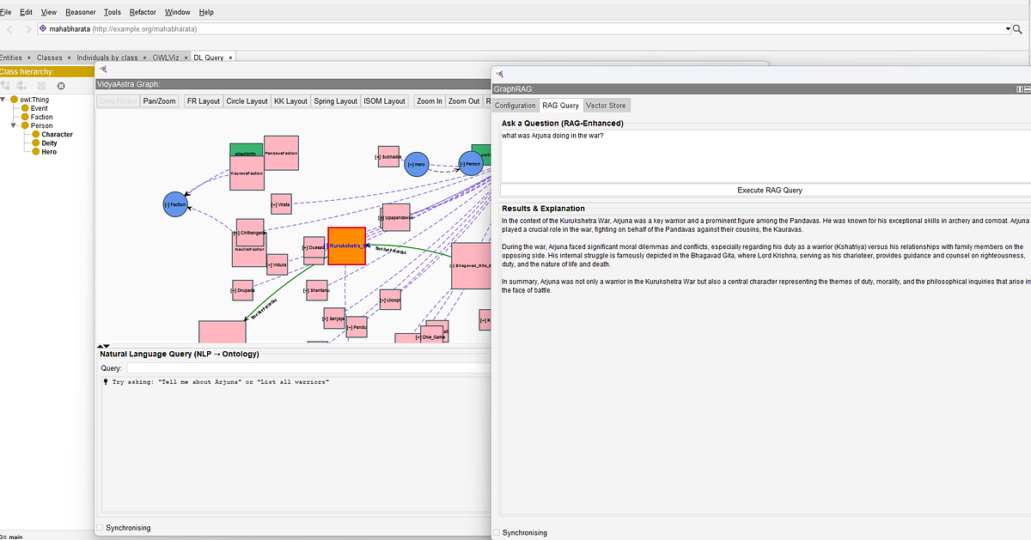Enable Synchronising in the GraphRAG panel
Screen dimensions: 1031x540
click(x=496, y=532)
